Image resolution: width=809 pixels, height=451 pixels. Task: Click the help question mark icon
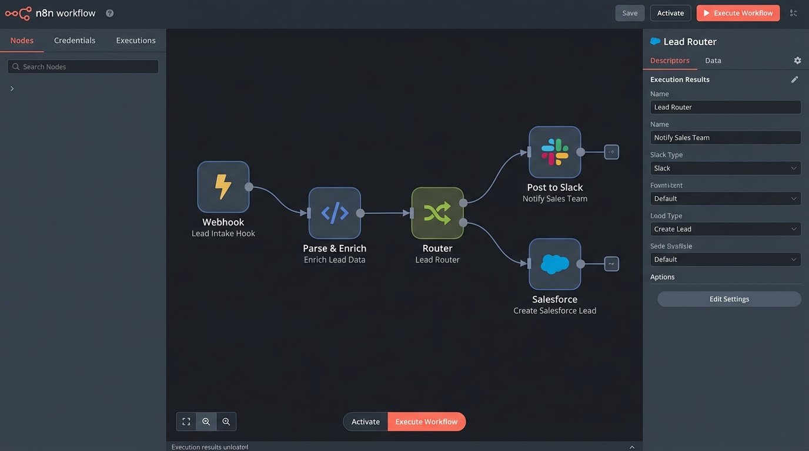click(x=109, y=14)
